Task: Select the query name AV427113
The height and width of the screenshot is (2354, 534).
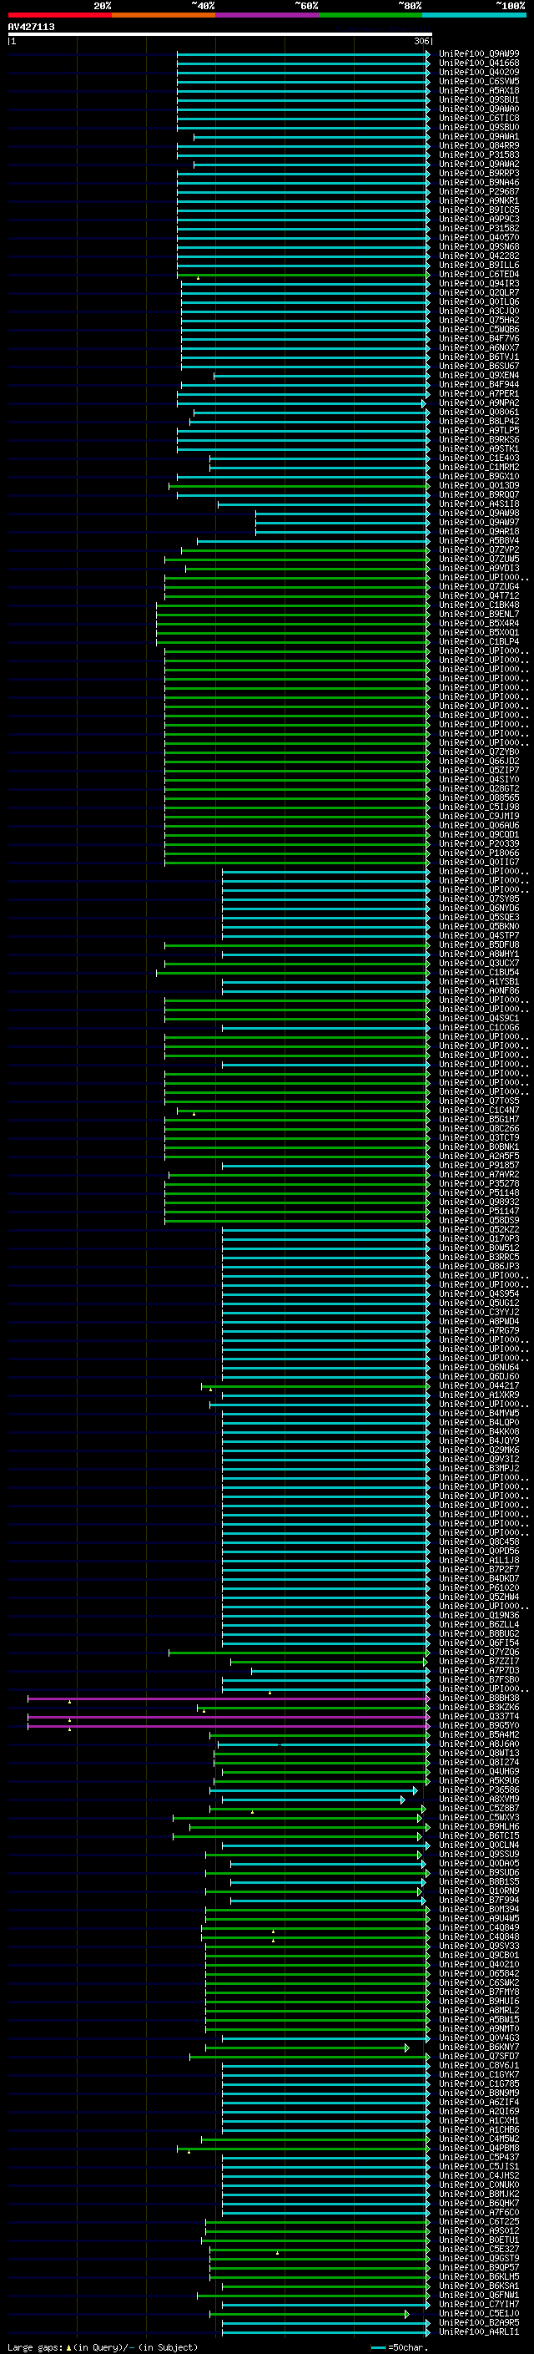Action: (31, 27)
